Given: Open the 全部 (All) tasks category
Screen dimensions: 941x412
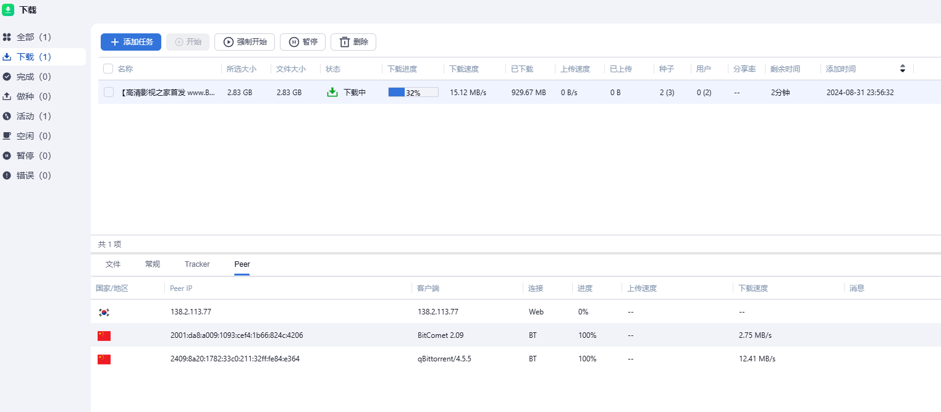Looking at the screenshot, I should (34, 37).
